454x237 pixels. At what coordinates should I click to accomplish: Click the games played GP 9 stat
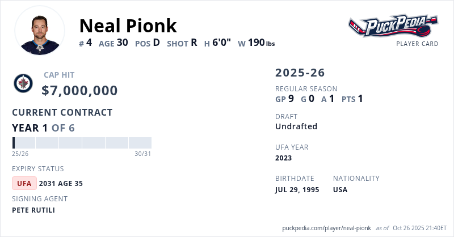point(284,99)
